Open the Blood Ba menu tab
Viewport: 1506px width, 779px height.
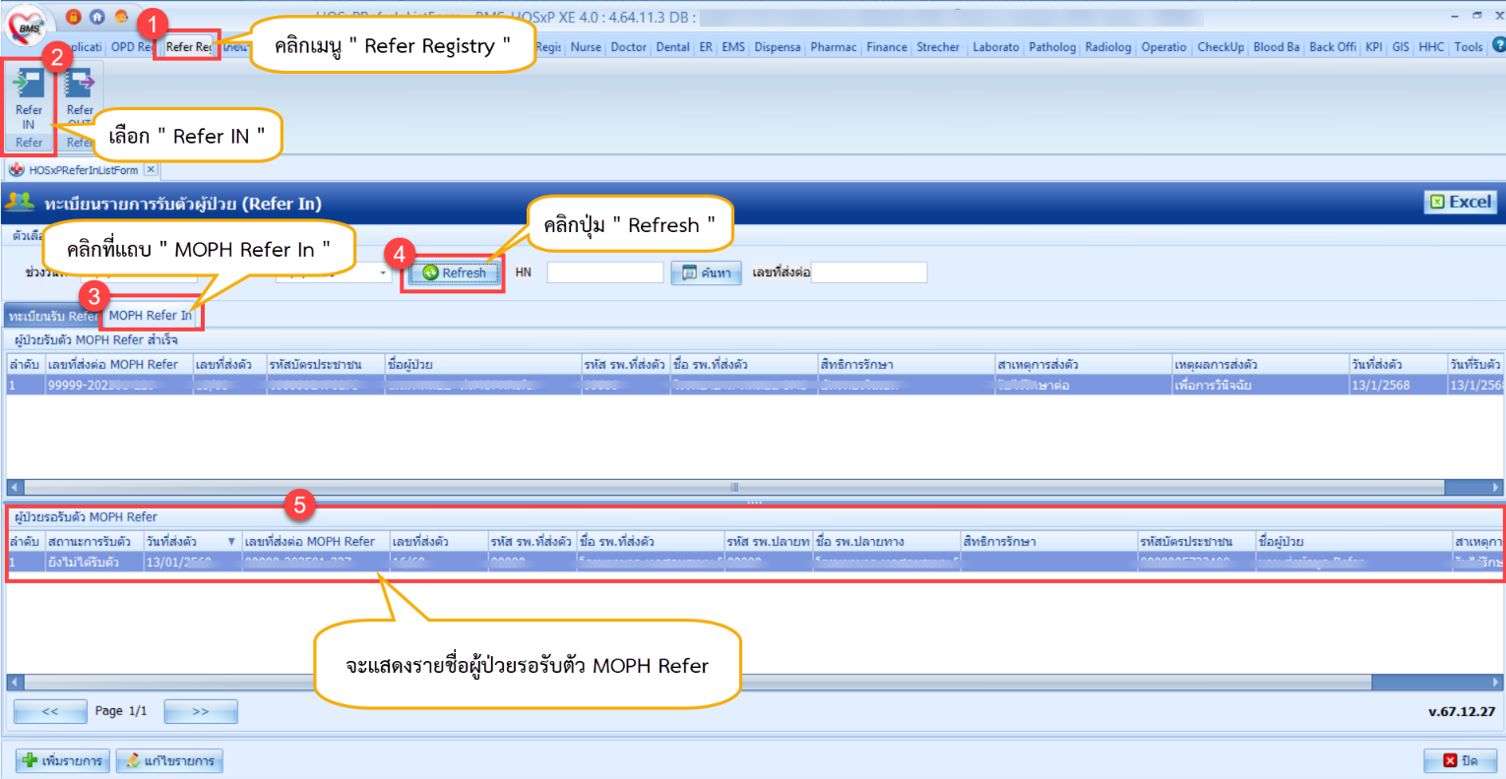[1277, 46]
